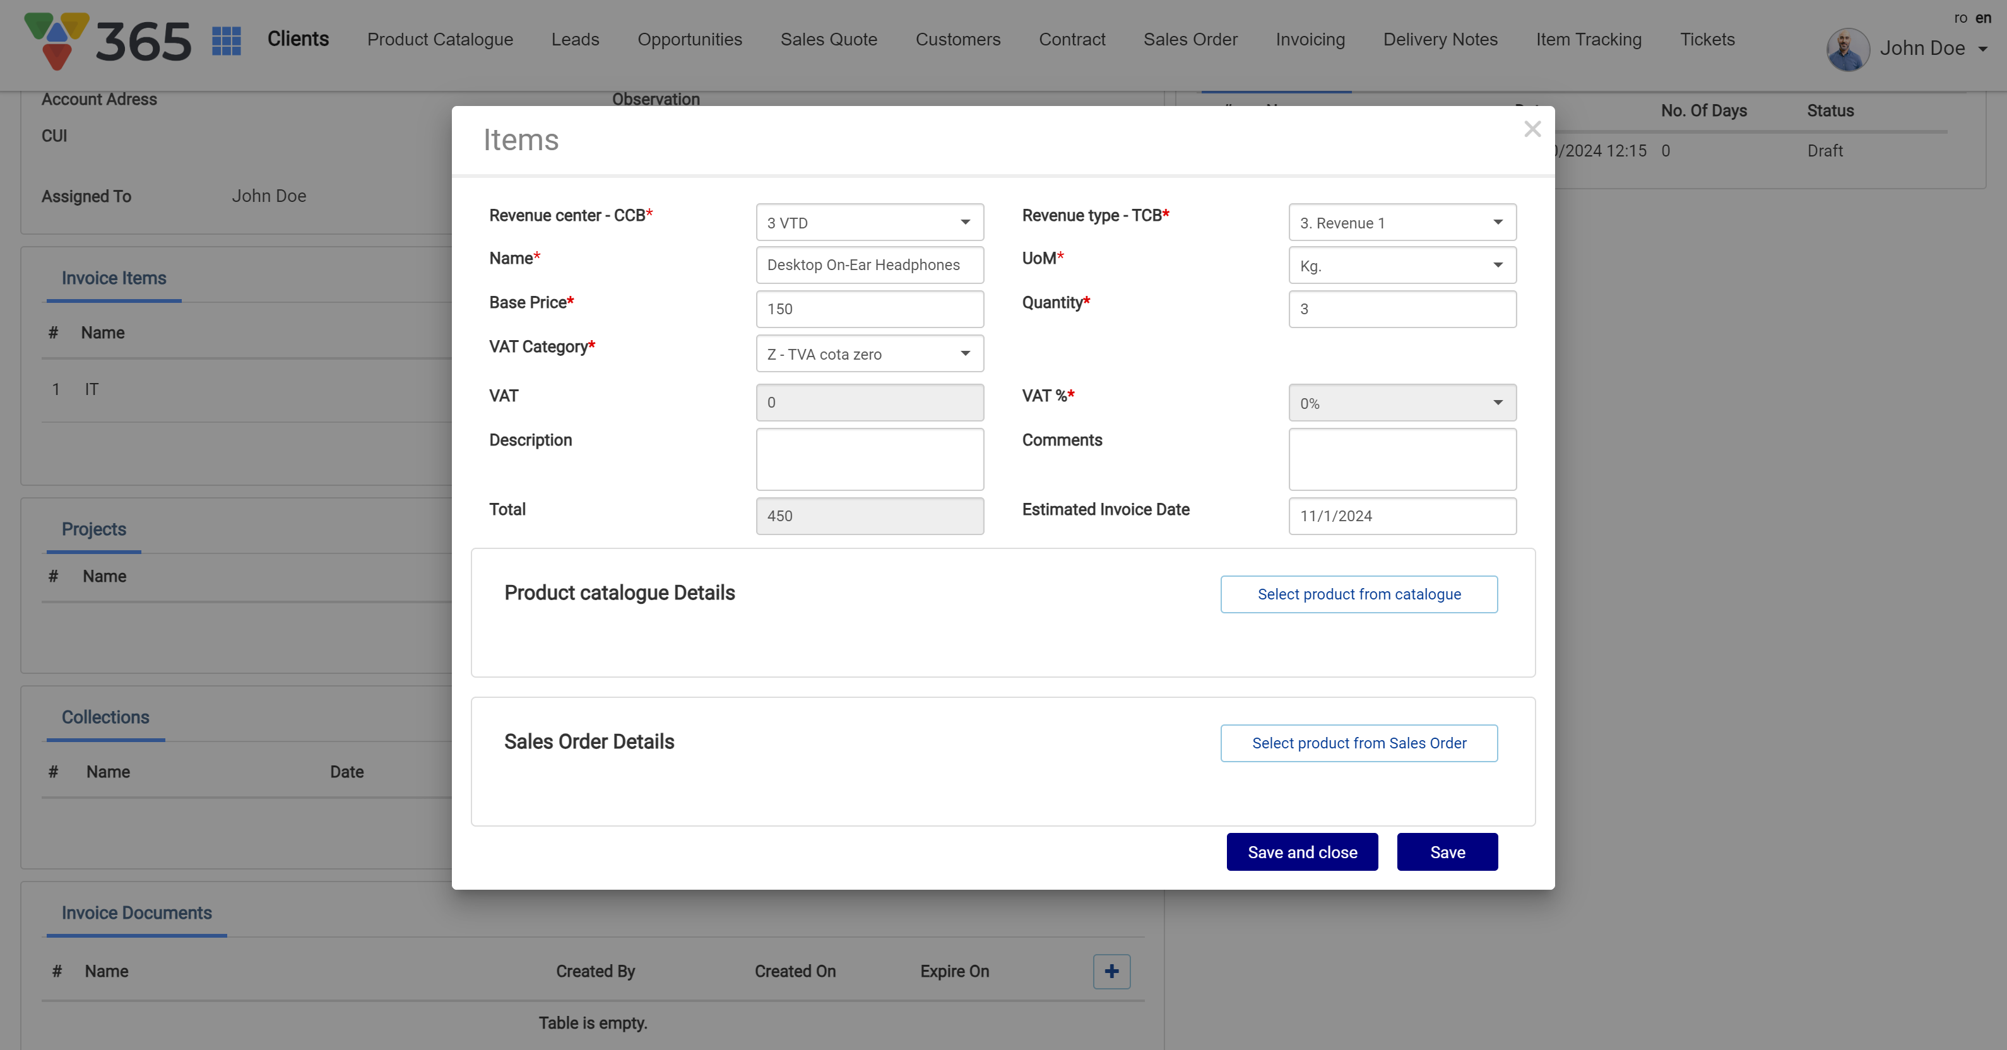
Task: Click the Save button
Action: coord(1447,852)
